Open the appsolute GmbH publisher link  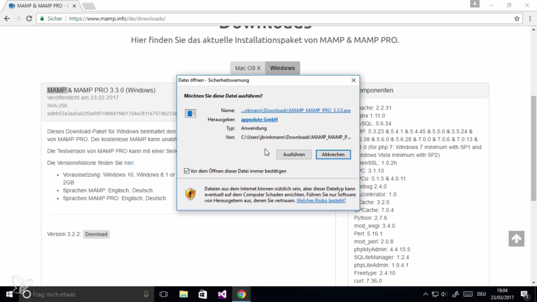pyautogui.click(x=259, y=119)
